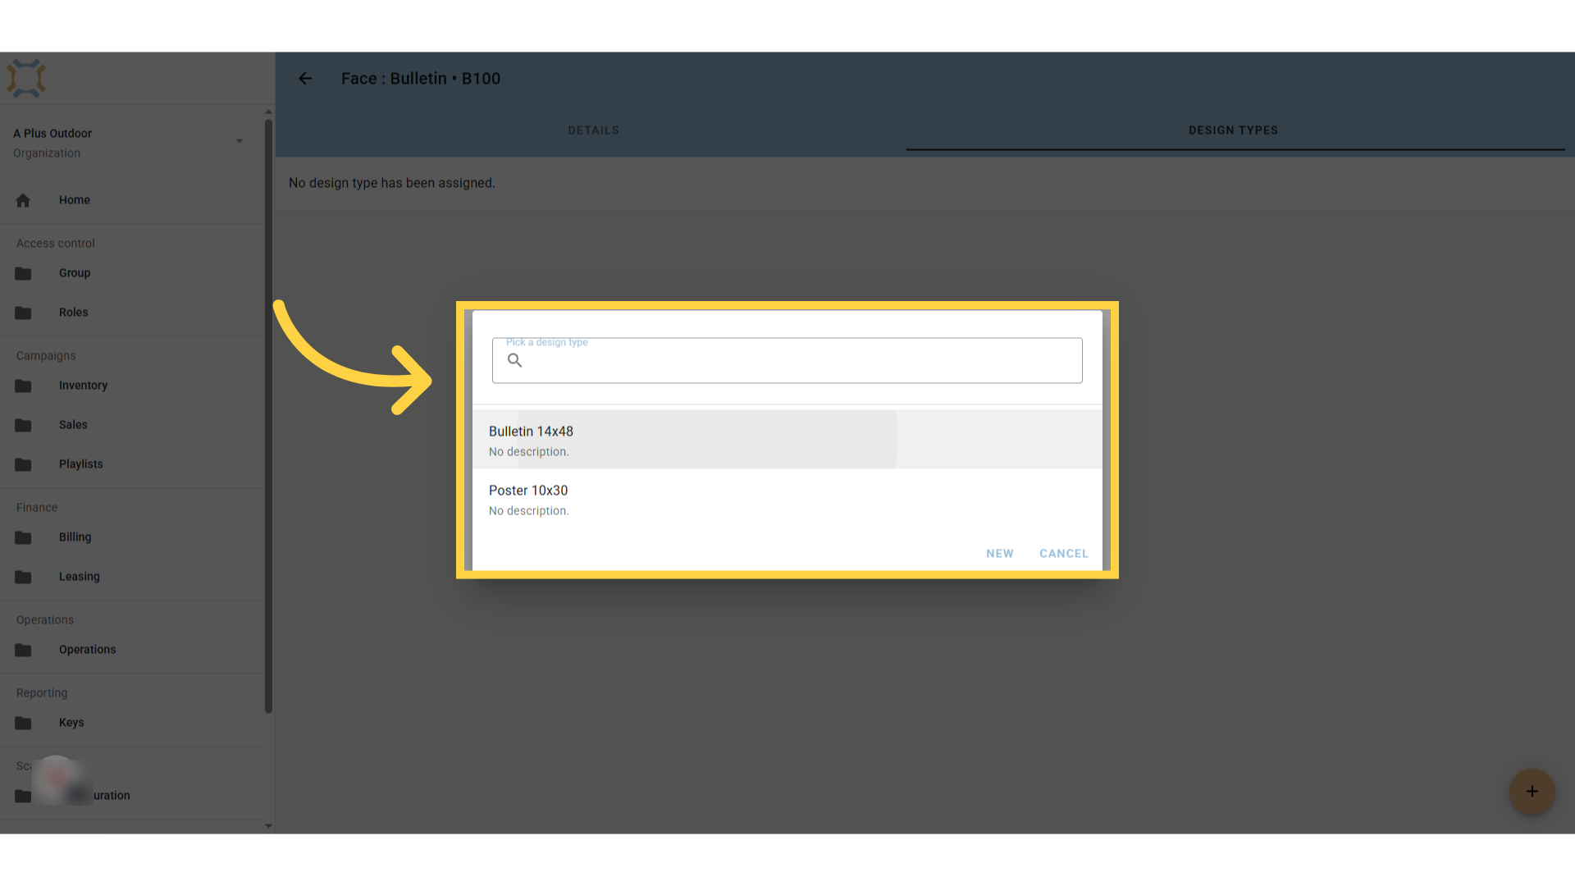Click the Group folder icon

click(x=23, y=273)
